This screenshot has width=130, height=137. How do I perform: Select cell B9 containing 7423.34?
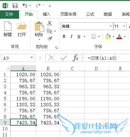coord(48,122)
